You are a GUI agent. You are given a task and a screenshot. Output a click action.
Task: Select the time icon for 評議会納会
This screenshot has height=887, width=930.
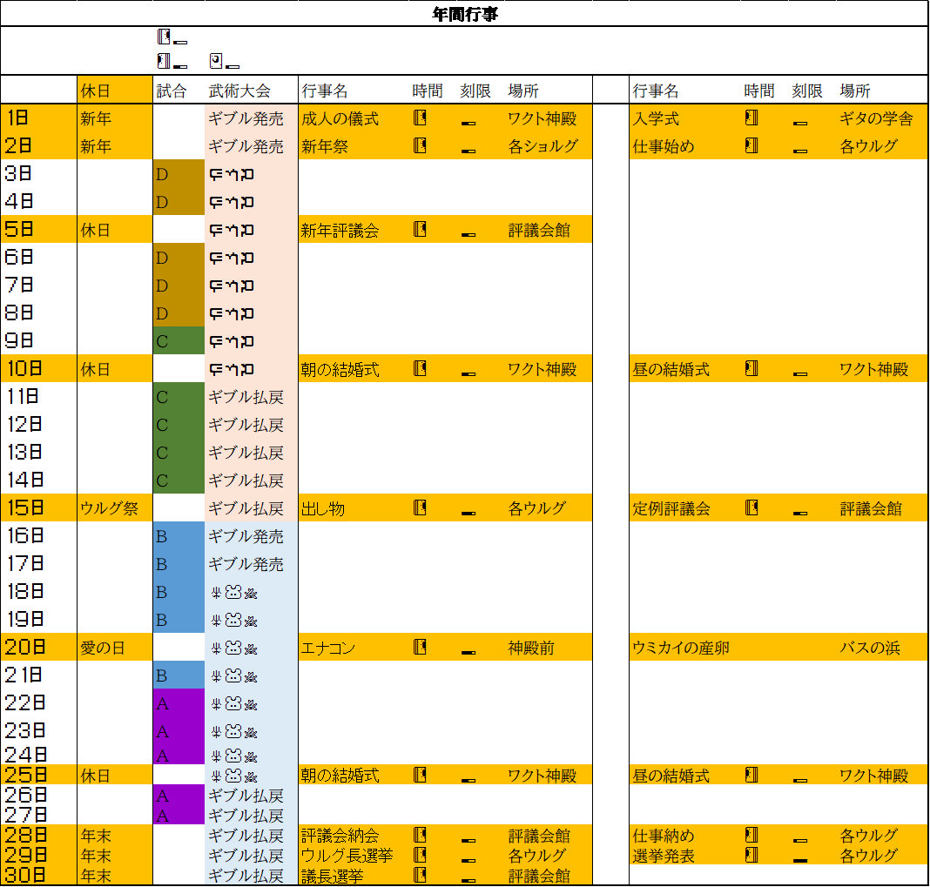click(420, 835)
